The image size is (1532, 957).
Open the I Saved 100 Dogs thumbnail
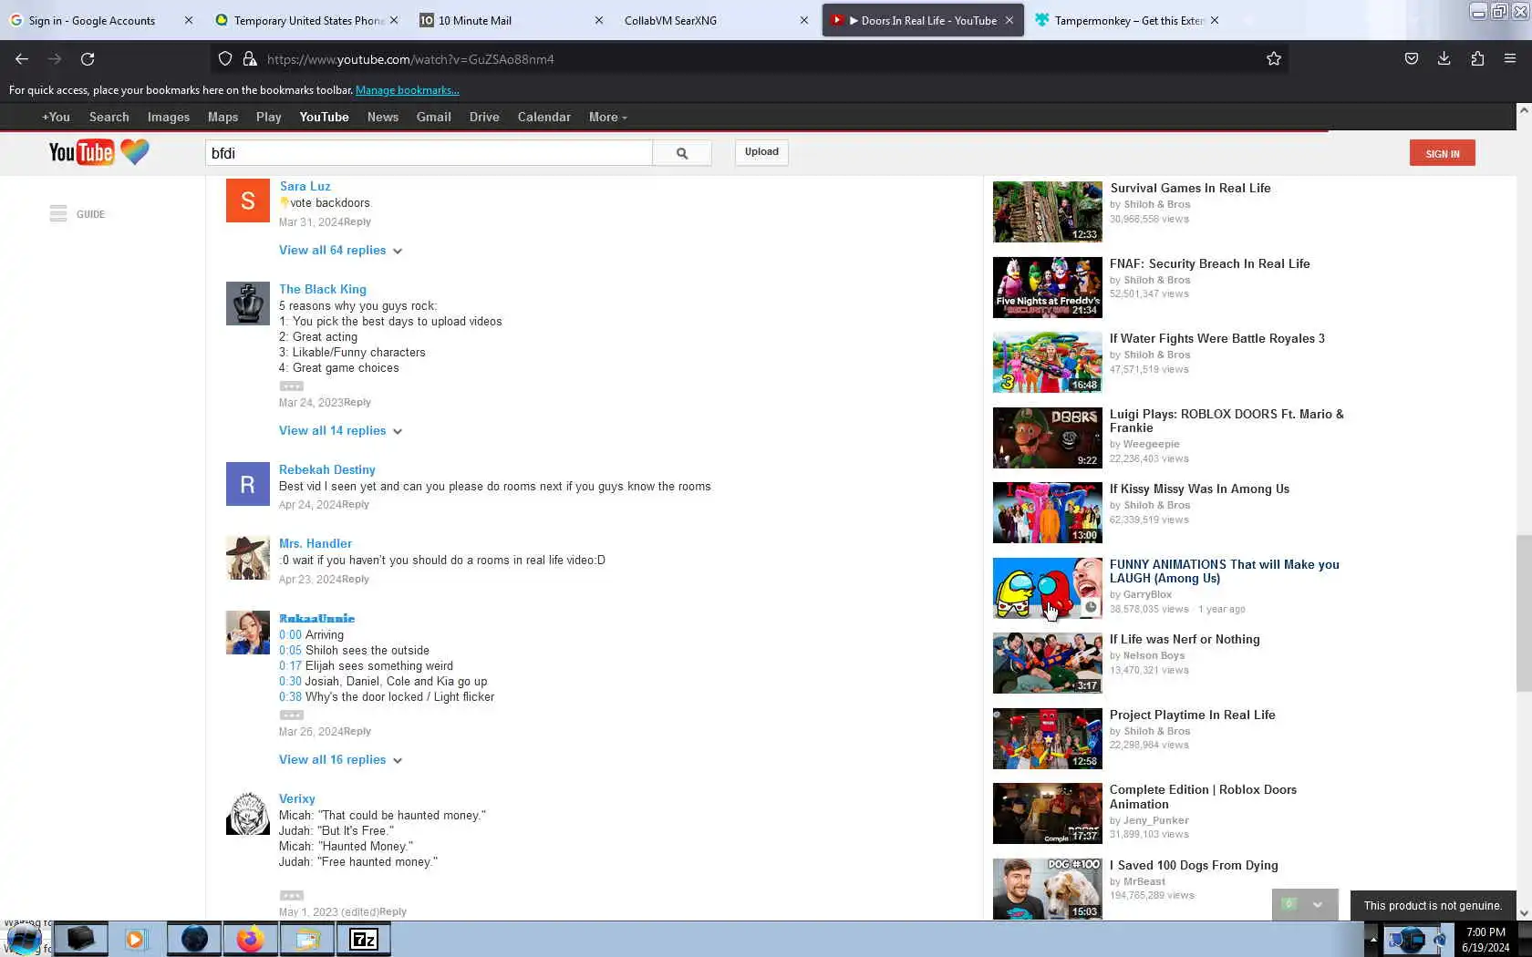[1047, 889]
